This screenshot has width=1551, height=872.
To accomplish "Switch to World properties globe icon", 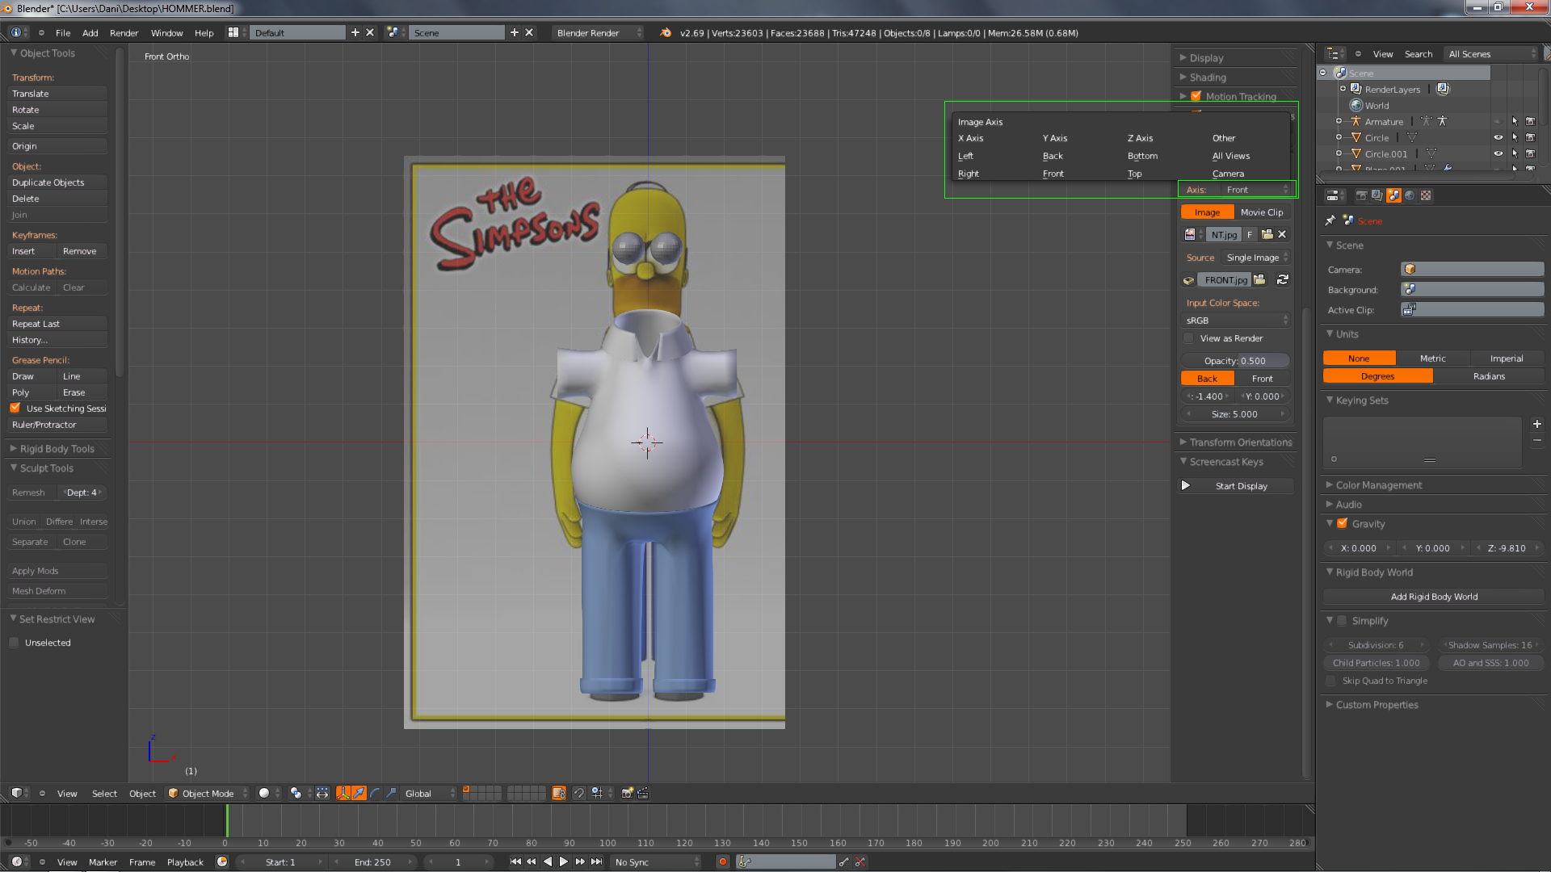I will [1410, 195].
